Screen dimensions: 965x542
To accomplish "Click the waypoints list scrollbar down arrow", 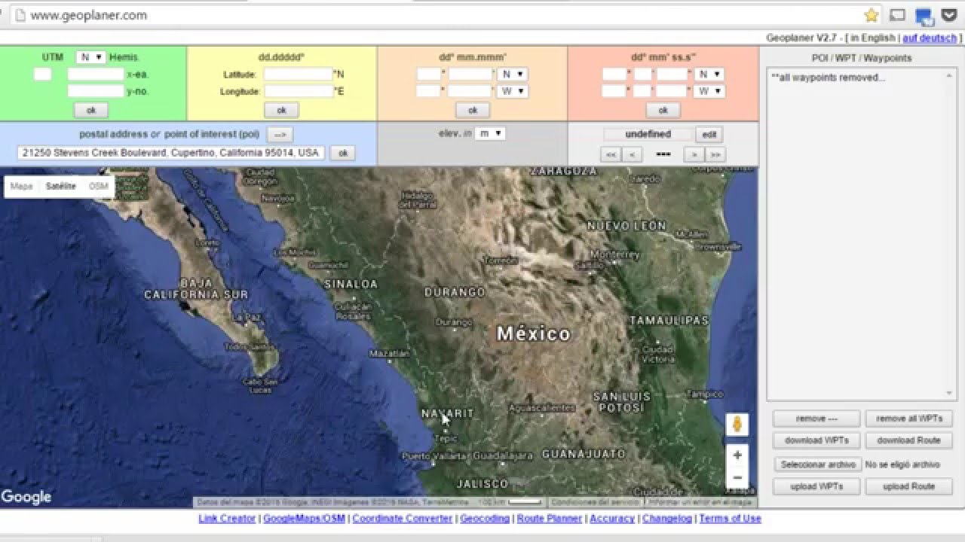I will (949, 394).
